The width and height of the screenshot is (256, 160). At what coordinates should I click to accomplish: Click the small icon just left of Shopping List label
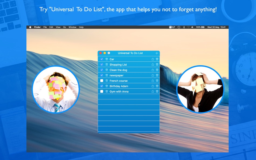pos(107,64)
